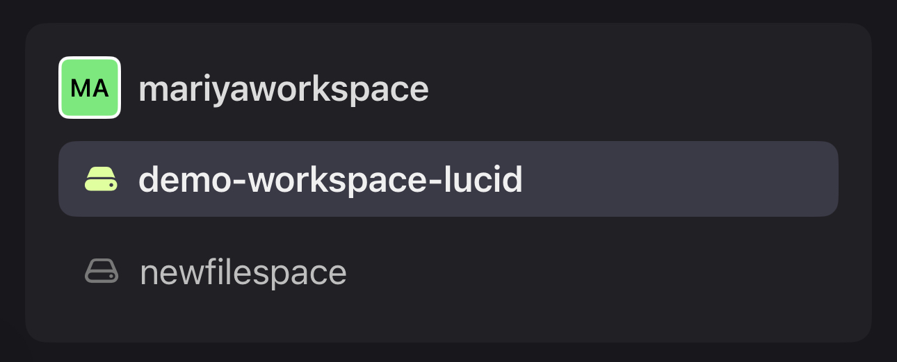
Task: Switch to the newfilespace filespace
Action: coord(448,271)
